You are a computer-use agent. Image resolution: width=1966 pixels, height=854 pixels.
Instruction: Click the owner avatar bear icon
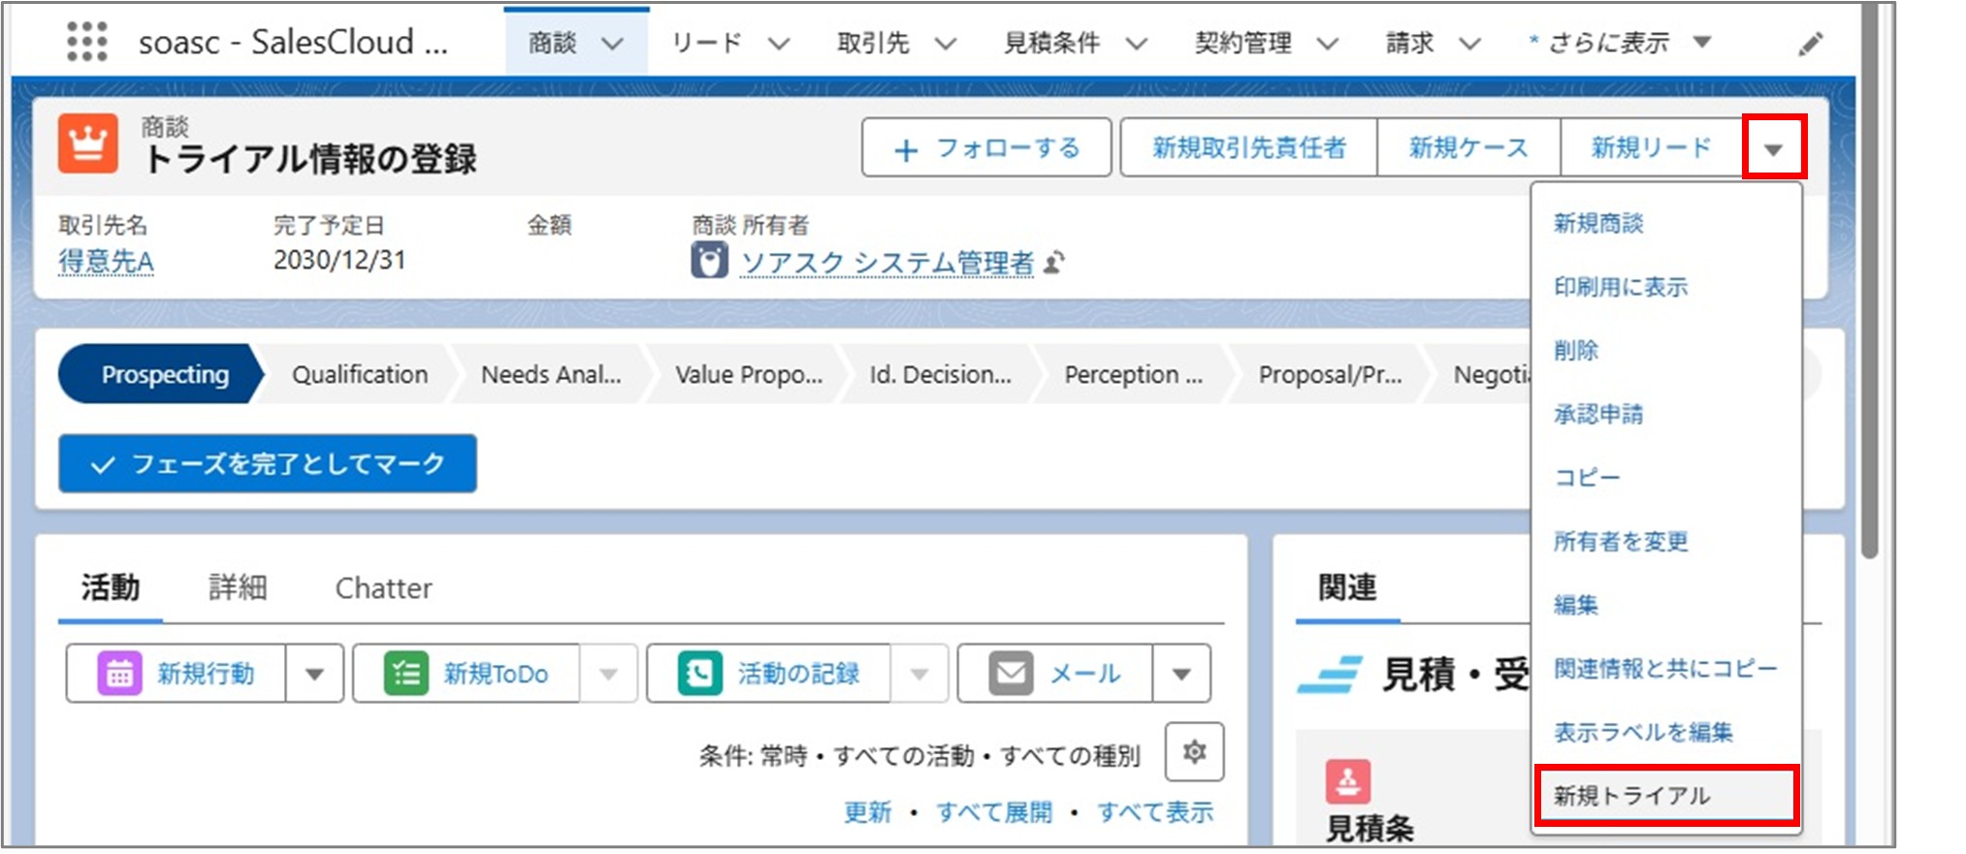coord(709,261)
